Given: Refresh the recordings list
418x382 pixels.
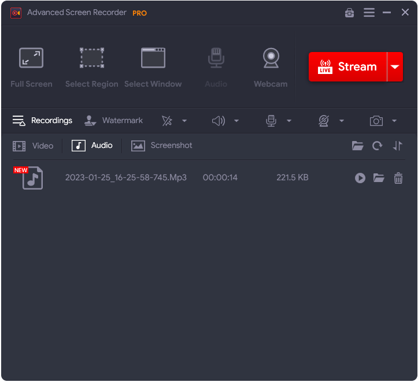Looking at the screenshot, I should [377, 146].
